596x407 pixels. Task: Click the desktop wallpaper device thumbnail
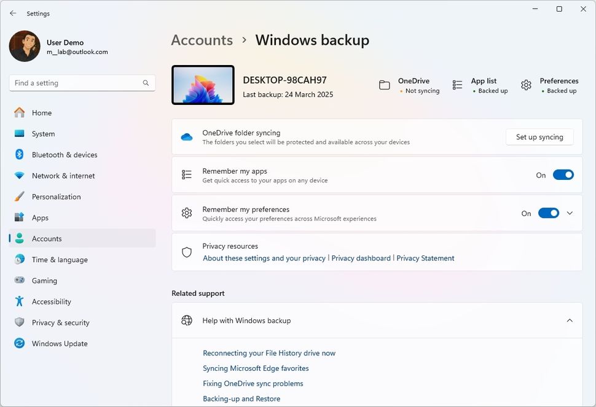tap(203, 85)
